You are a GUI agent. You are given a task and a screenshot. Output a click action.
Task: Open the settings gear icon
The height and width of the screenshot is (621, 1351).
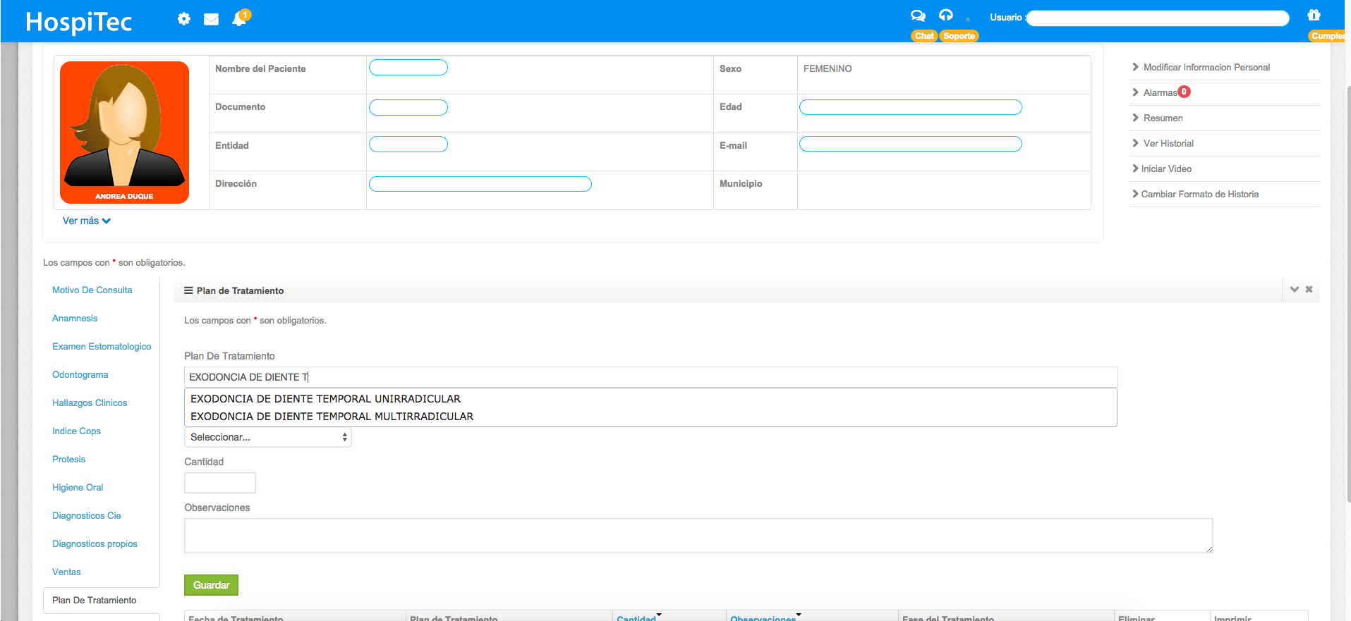[183, 19]
